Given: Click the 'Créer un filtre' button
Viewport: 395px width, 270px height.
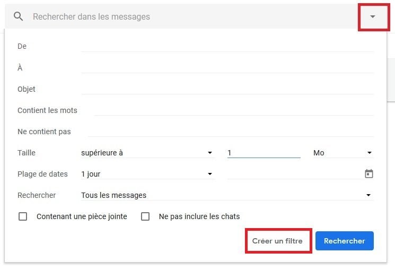Looking at the screenshot, I should pos(277,241).
